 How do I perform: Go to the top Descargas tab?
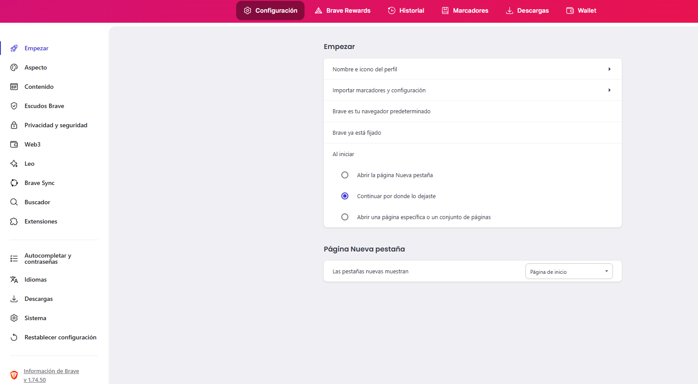click(x=527, y=10)
